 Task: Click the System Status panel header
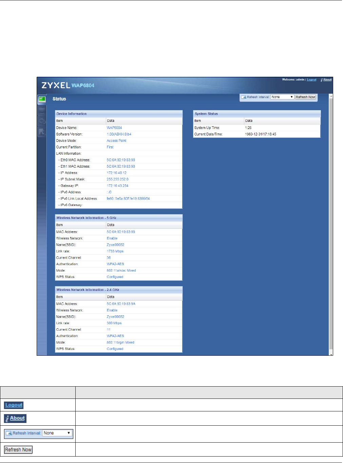click(257, 114)
